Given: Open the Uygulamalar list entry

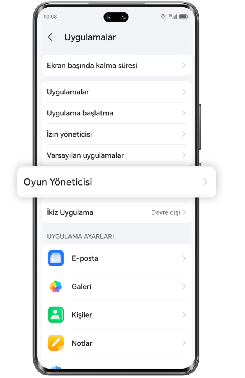Looking at the screenshot, I should tap(117, 92).
